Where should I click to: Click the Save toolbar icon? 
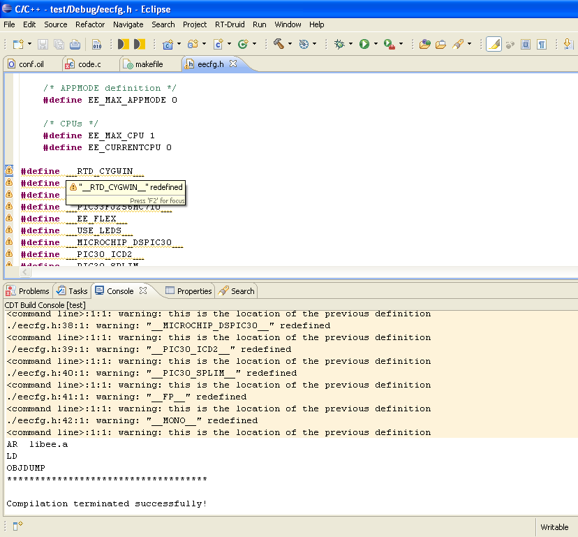click(43, 44)
